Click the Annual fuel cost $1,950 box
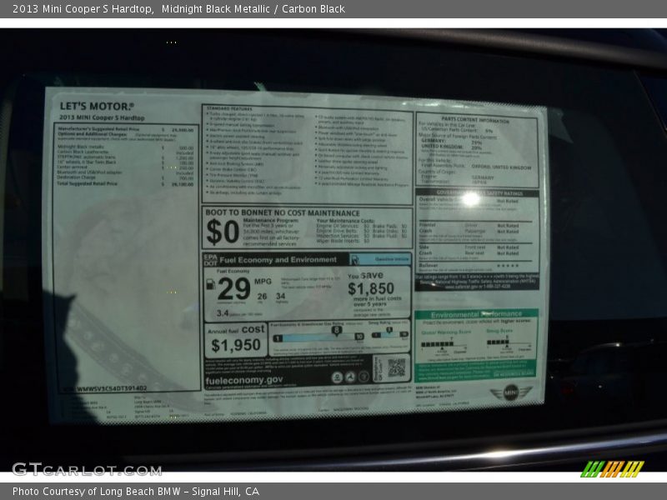Screen dimensions: 667x500 click(x=236, y=340)
